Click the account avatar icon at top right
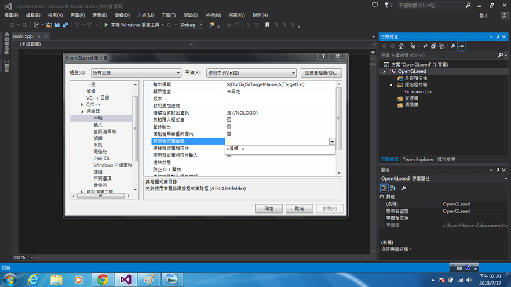This screenshot has width=511, height=287. [504, 16]
